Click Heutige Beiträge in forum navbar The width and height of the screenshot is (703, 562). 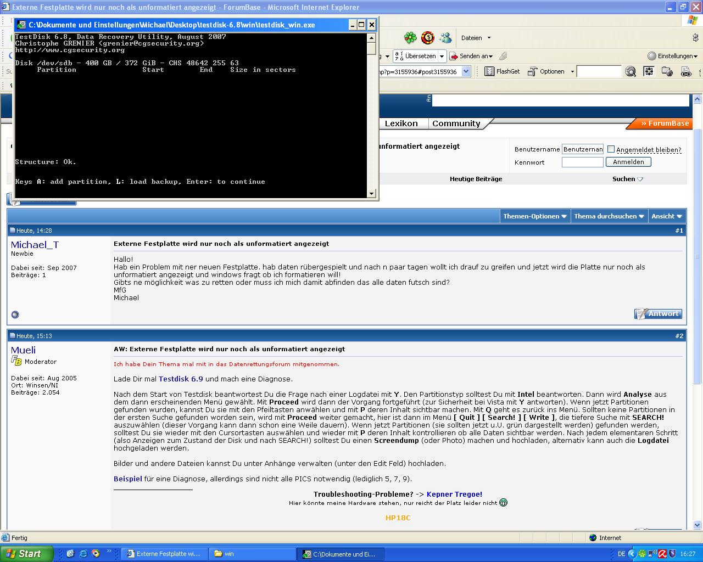click(476, 179)
